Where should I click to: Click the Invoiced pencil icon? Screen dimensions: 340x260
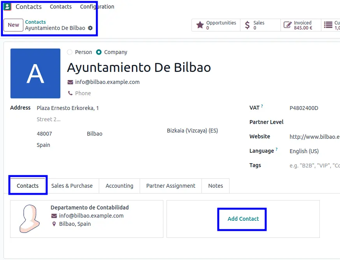[x=287, y=25]
